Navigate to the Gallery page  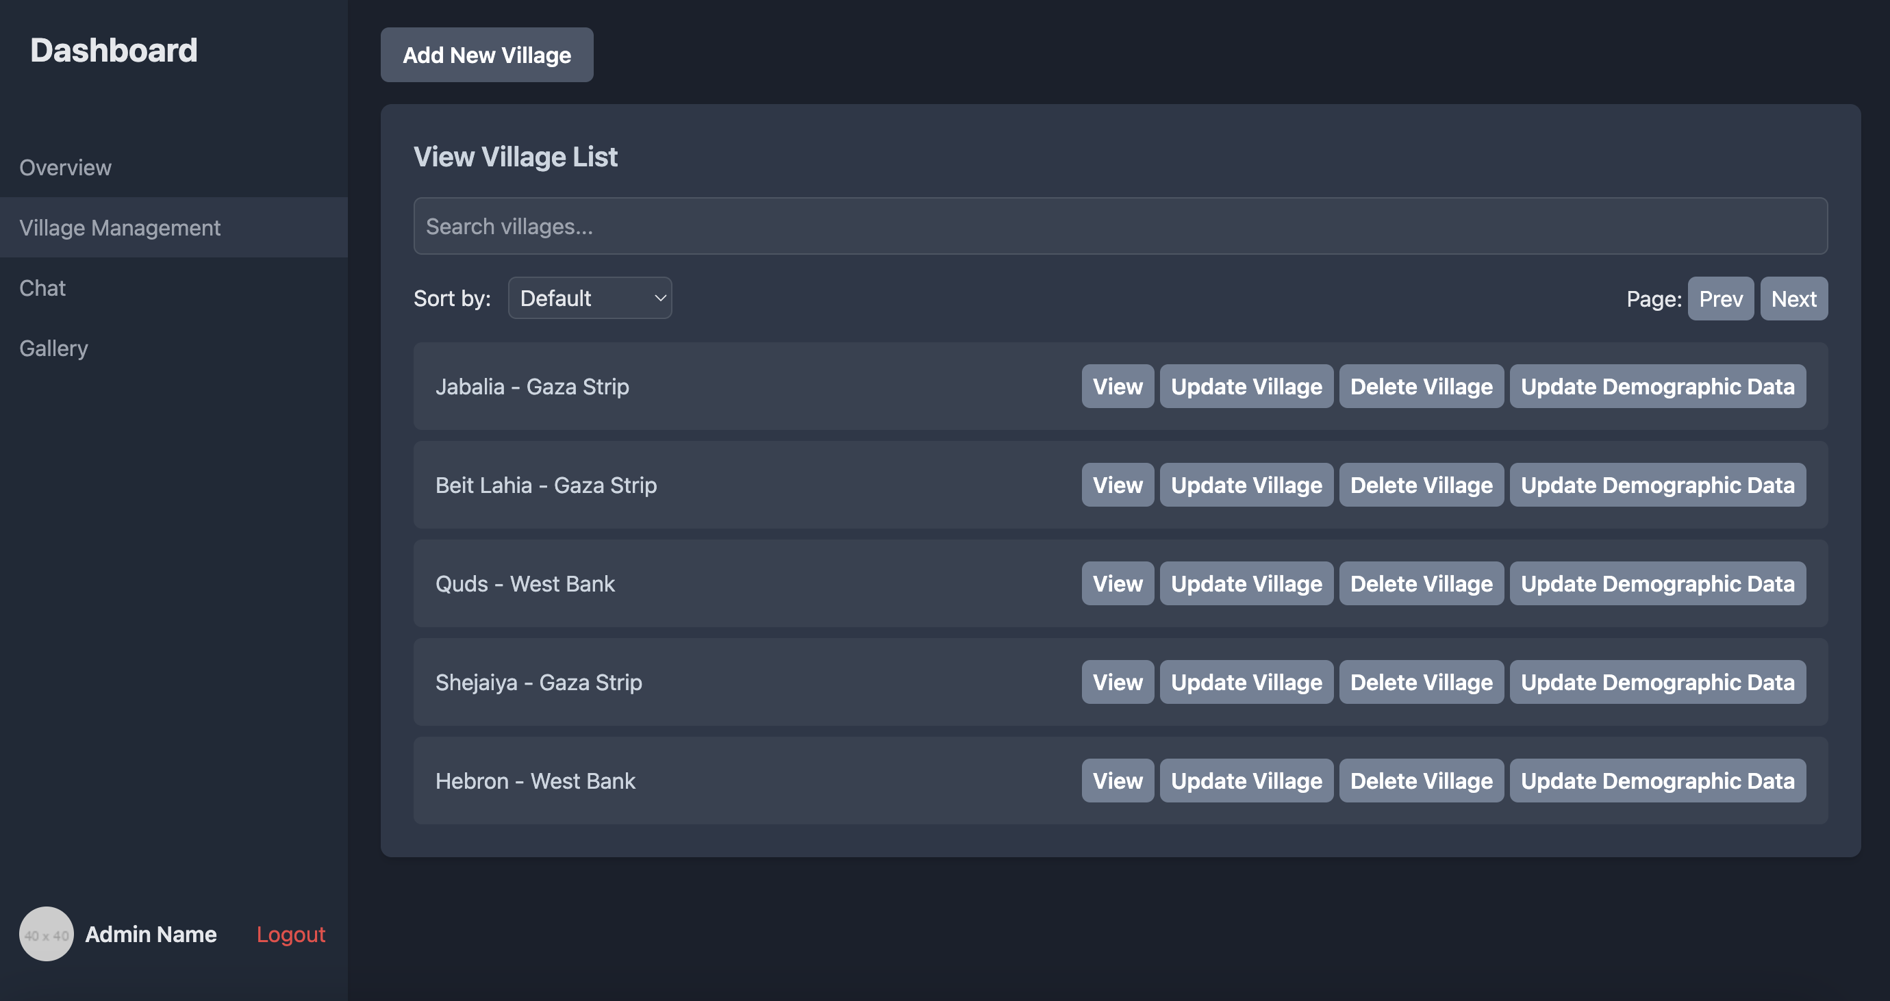pos(53,348)
